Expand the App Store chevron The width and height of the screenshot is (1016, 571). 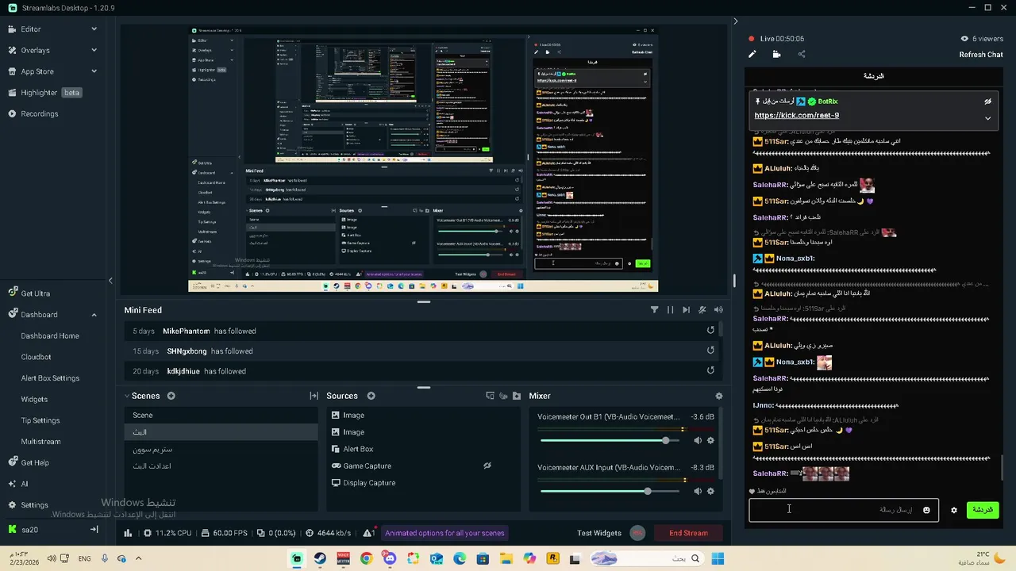[94, 71]
